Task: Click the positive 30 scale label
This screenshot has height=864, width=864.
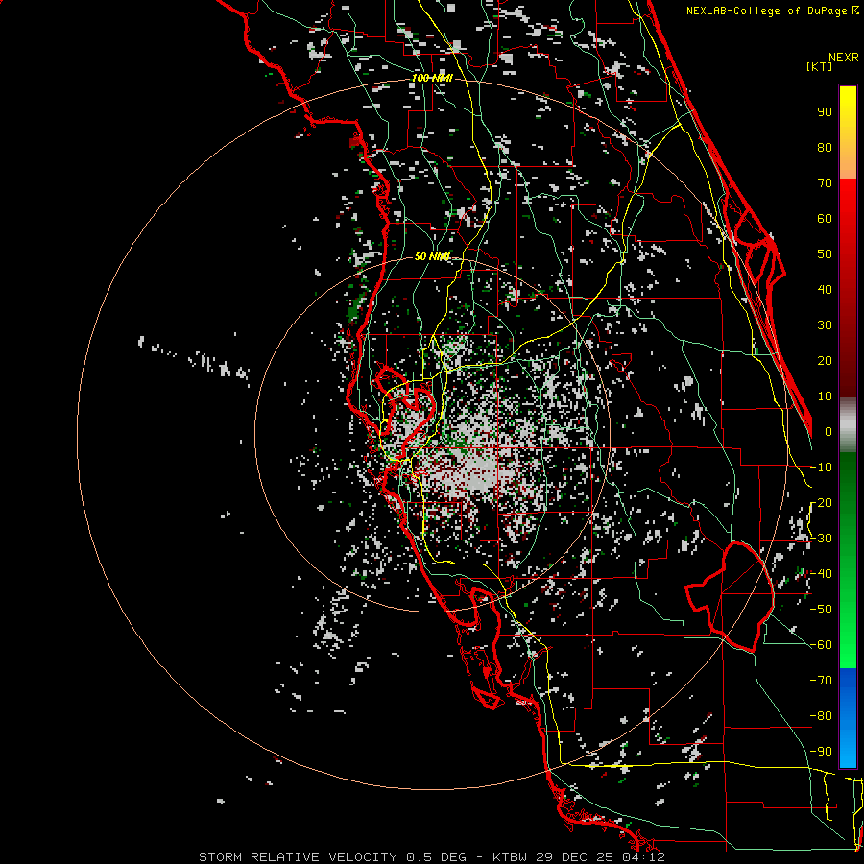Action: pos(825,325)
